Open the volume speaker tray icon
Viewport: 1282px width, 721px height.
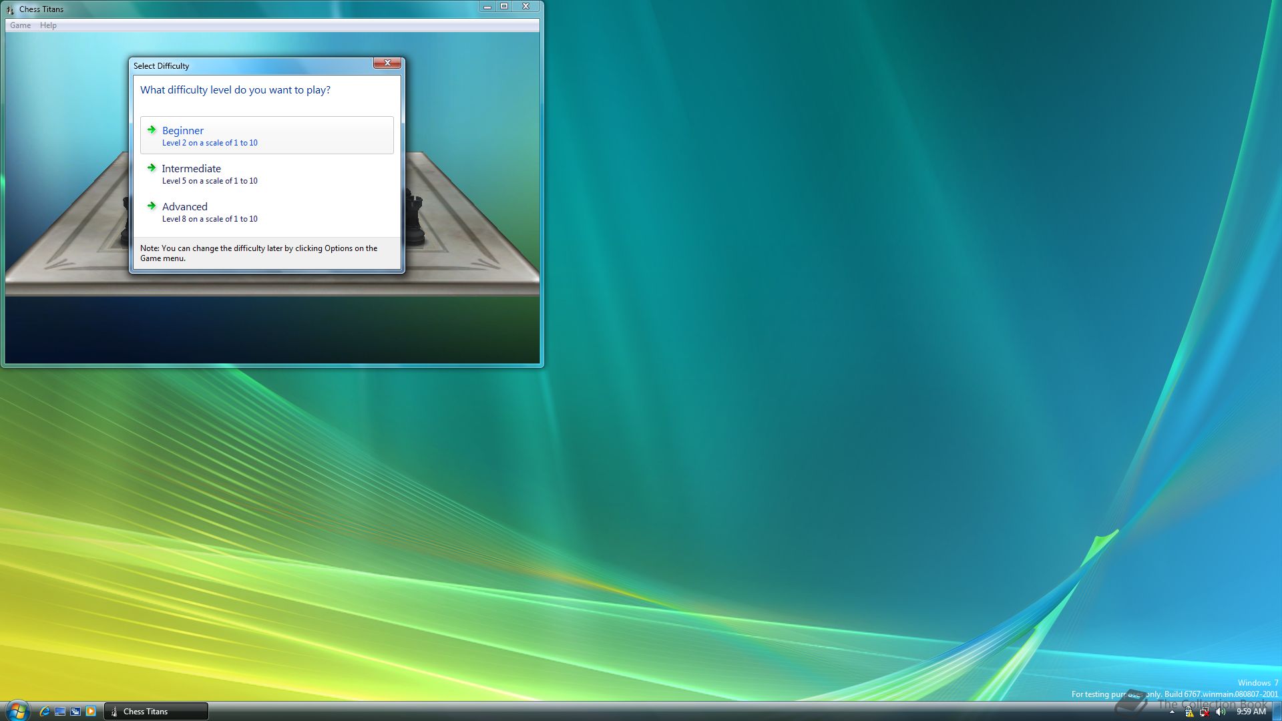click(1221, 712)
